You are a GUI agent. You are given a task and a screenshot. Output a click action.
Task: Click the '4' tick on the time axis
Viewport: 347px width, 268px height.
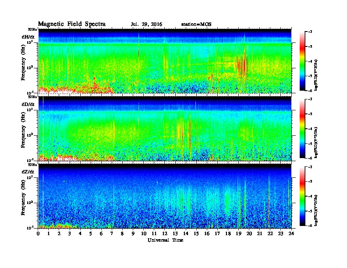click(80, 233)
